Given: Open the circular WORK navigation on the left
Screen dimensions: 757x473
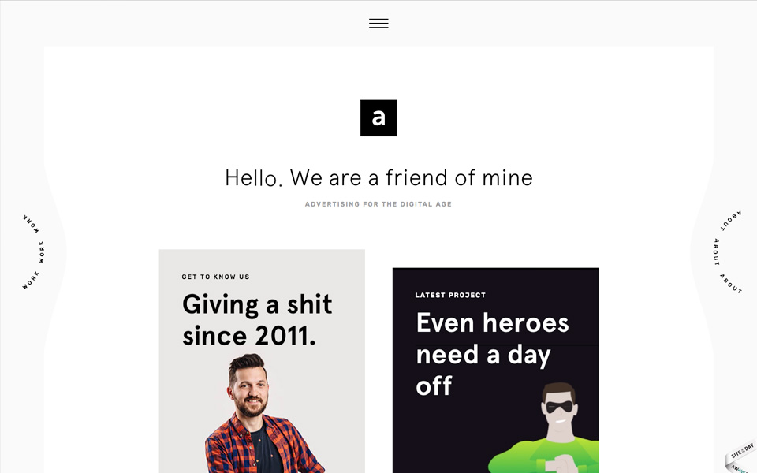Looking at the screenshot, I should click(x=33, y=251).
